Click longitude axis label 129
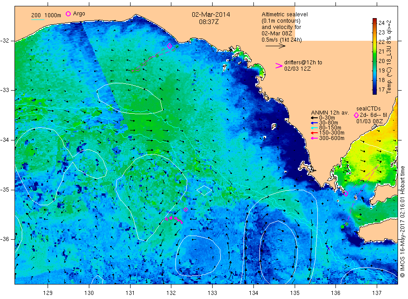The height and width of the screenshot is (299, 408). click(x=48, y=293)
